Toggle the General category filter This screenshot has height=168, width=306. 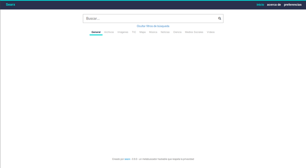coord(96,32)
